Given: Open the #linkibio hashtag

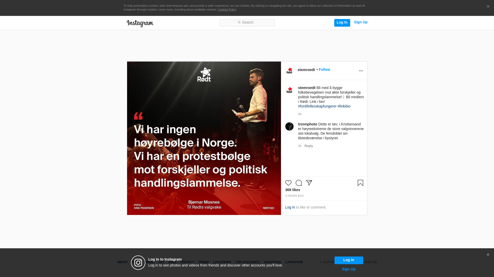Looking at the screenshot, I should (344, 106).
